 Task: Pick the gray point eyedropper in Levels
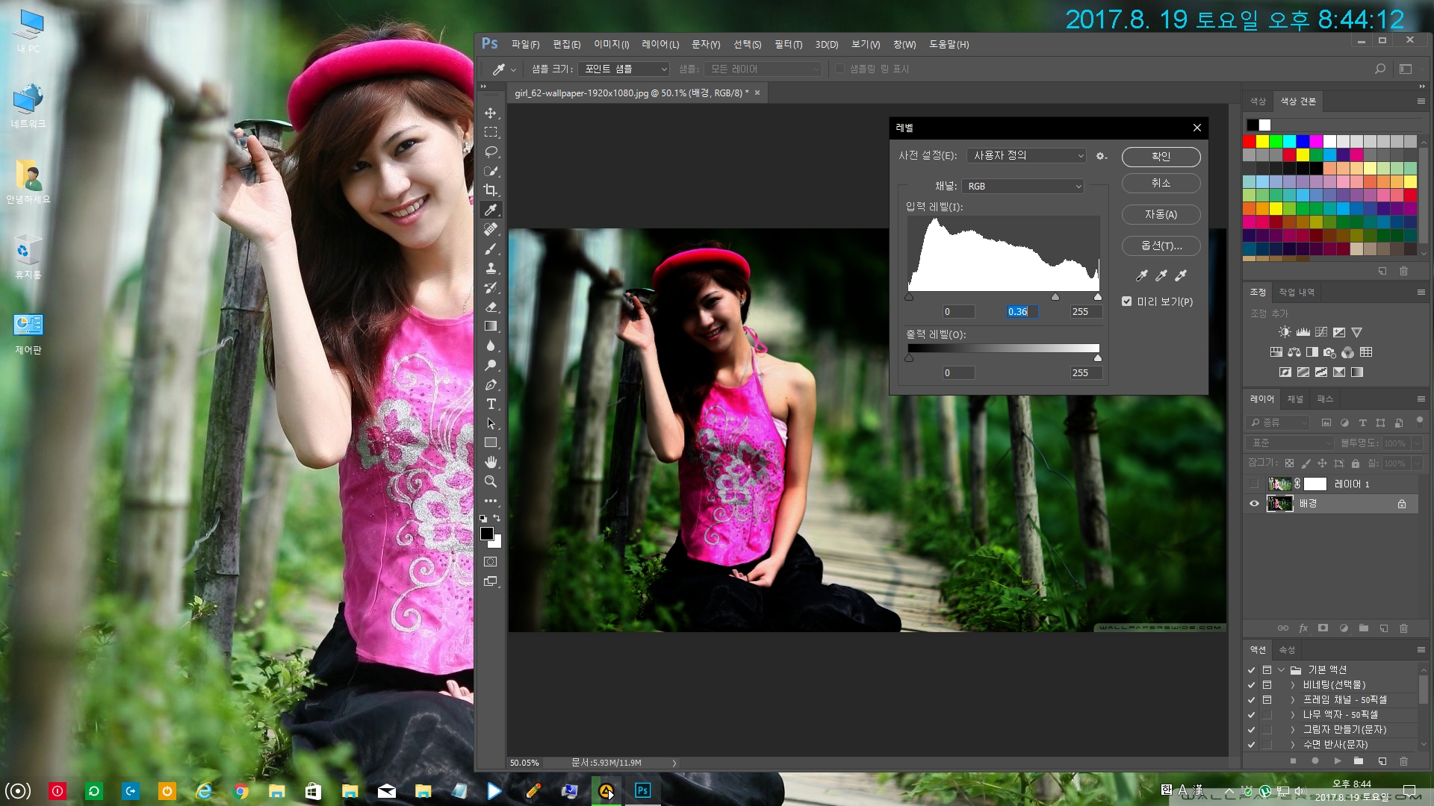(x=1161, y=275)
